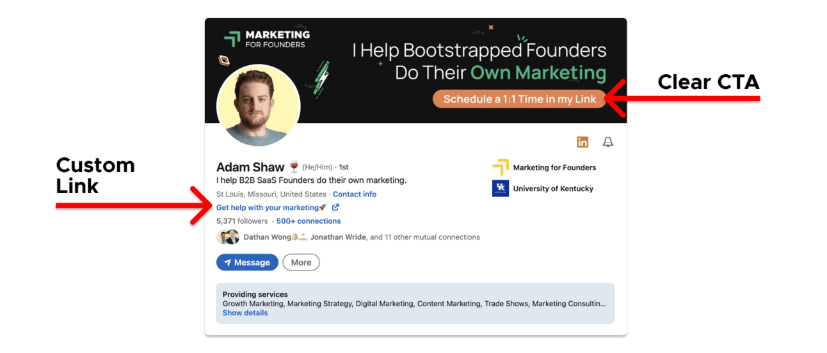Screen dimensions: 827x353
Task: Click the Marketing for Founders banner logo
Action: click(x=266, y=39)
